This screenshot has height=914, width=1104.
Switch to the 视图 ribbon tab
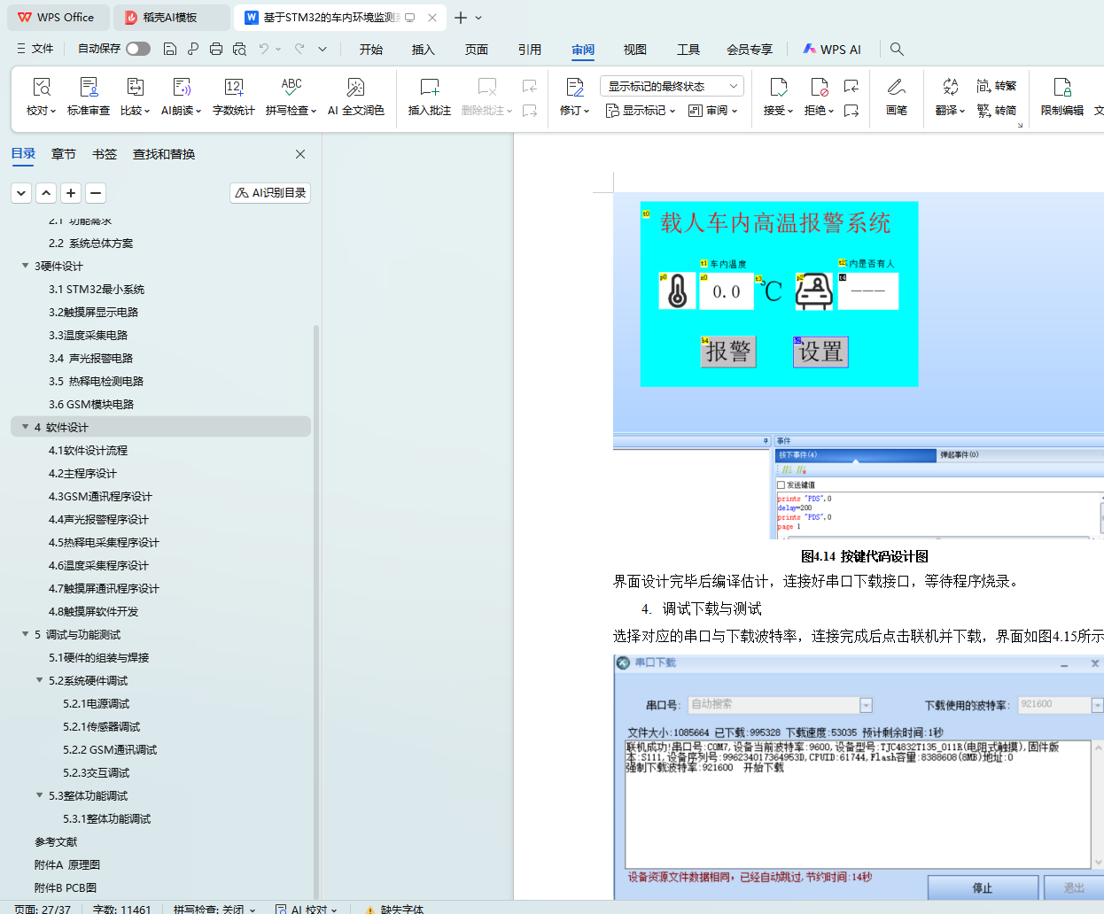point(634,50)
